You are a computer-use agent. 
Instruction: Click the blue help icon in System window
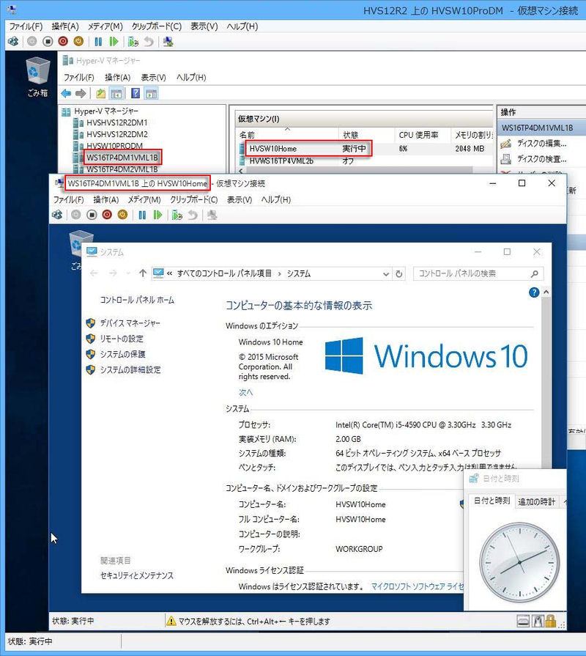534,292
